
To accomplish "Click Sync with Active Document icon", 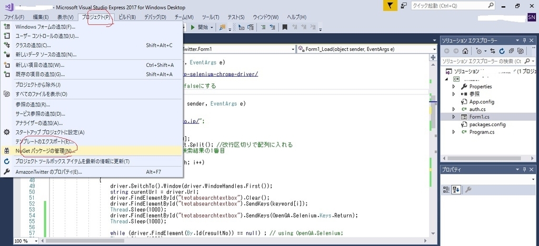I will pyautogui.click(x=493, y=51).
